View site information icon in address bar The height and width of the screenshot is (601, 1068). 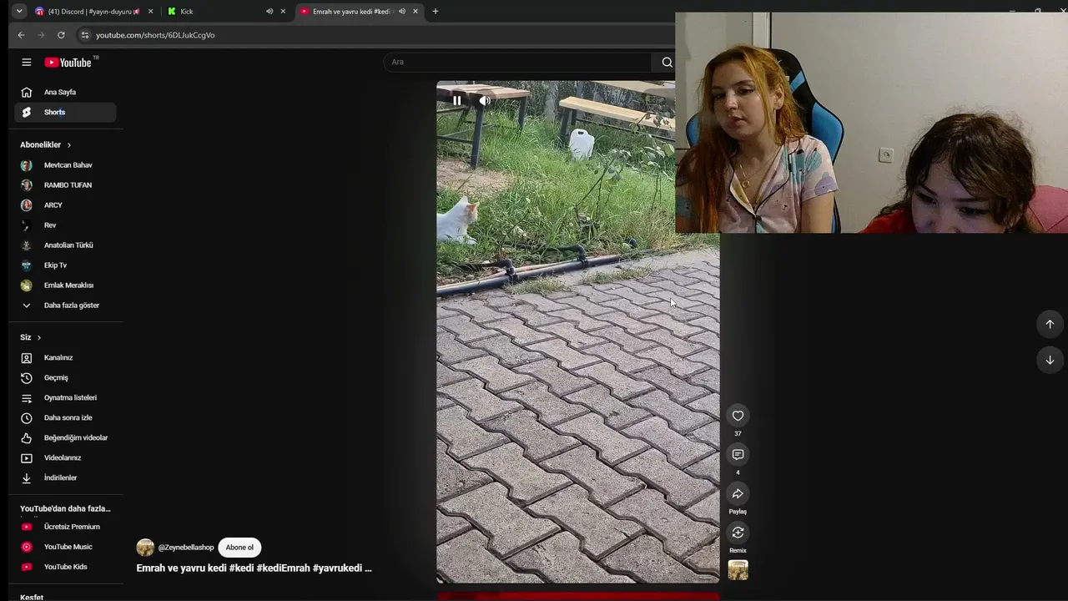pyautogui.click(x=84, y=35)
